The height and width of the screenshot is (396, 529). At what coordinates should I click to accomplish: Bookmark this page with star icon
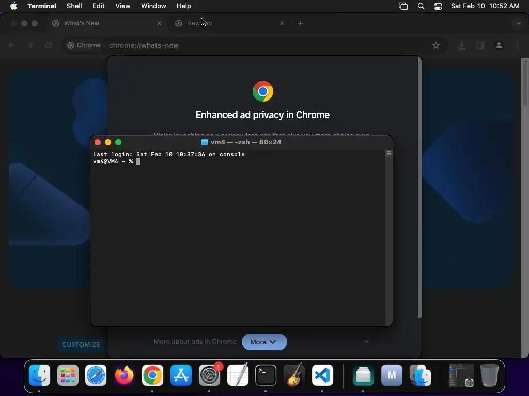[436, 45]
